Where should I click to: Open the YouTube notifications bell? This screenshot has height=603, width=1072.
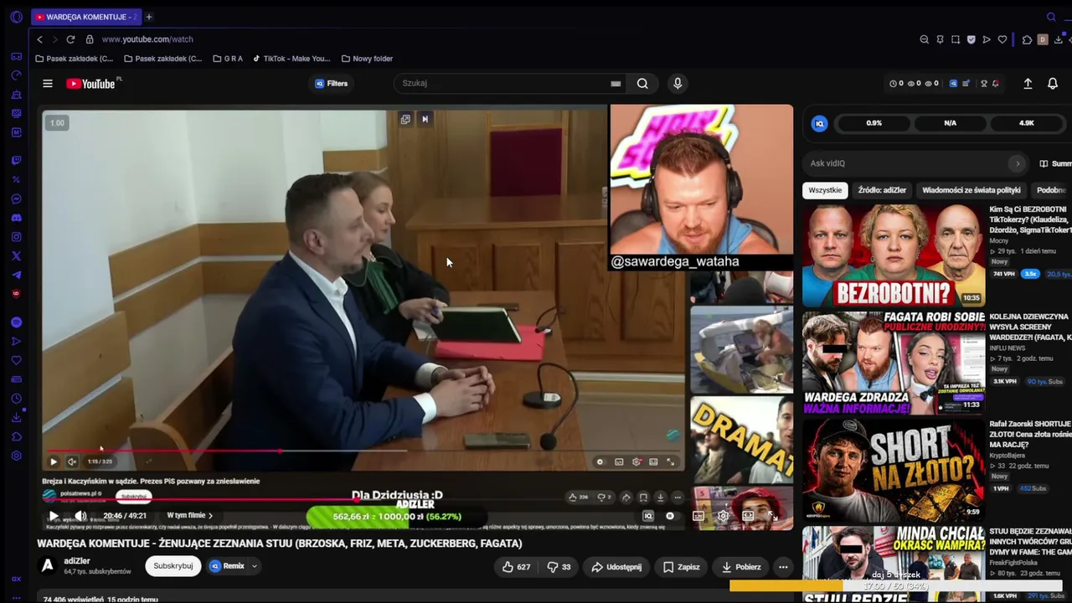coord(1053,84)
